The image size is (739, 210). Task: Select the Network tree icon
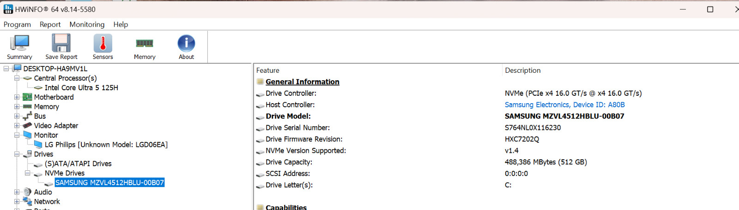(x=27, y=201)
